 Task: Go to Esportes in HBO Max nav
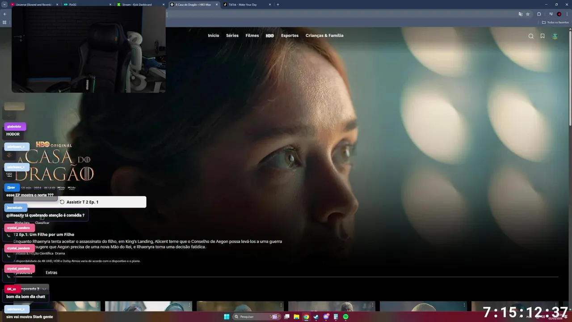[290, 35]
